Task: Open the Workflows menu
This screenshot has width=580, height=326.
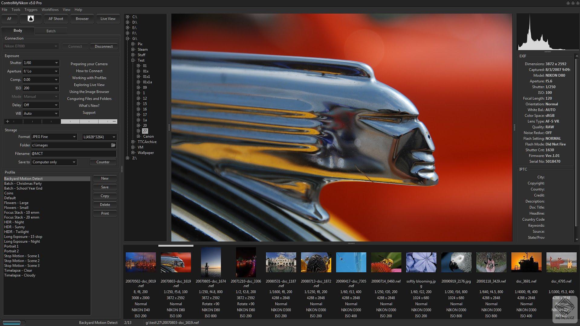Action: pos(50,10)
